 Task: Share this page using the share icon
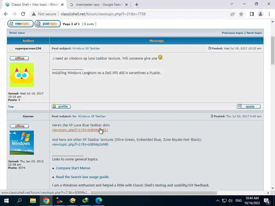pos(233,14)
